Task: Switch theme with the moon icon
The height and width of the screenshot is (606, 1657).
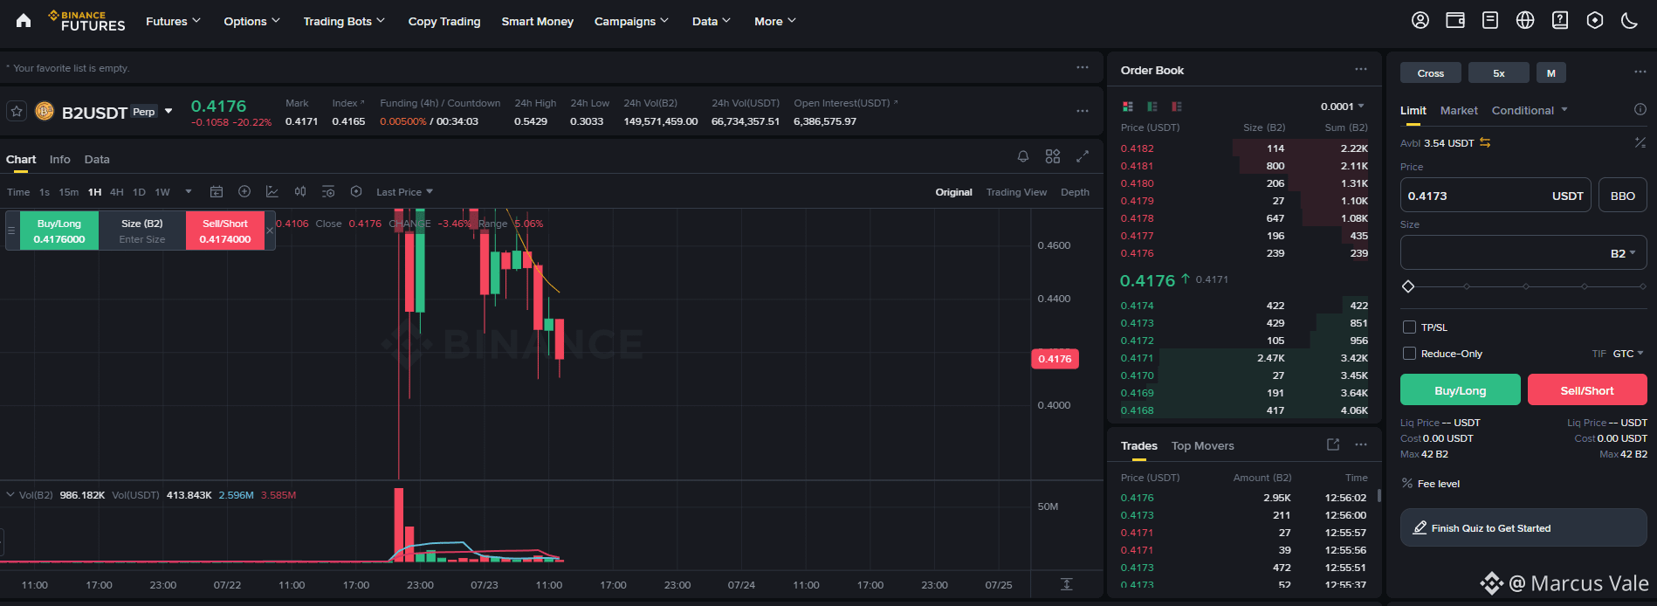Action: click(x=1629, y=20)
